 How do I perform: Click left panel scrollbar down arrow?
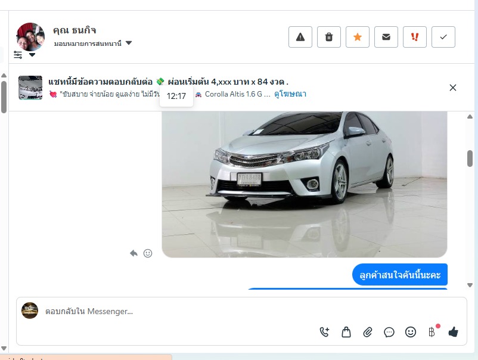click(x=4, y=348)
